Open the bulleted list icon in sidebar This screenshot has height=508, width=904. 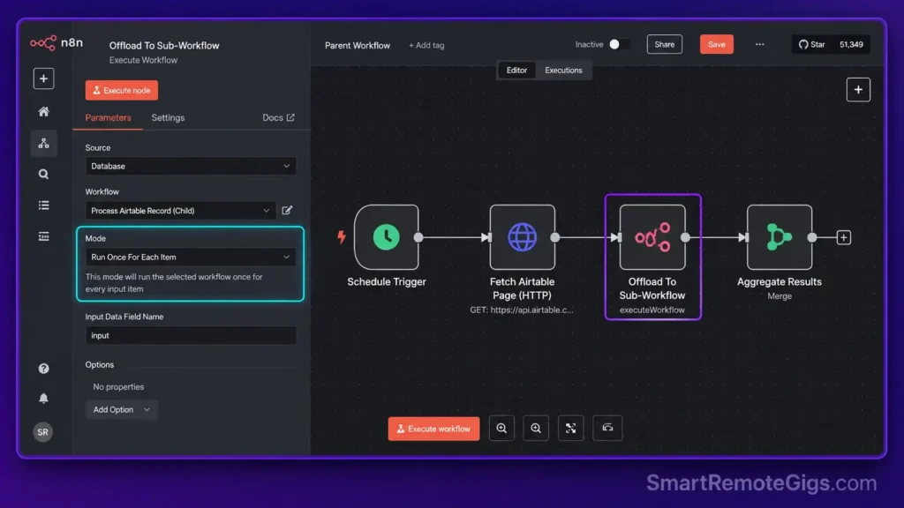(x=43, y=205)
